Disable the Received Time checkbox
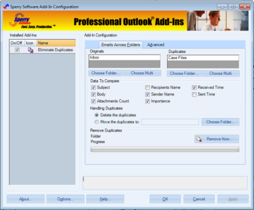Screen dimensions: 254x210 pos(194,88)
